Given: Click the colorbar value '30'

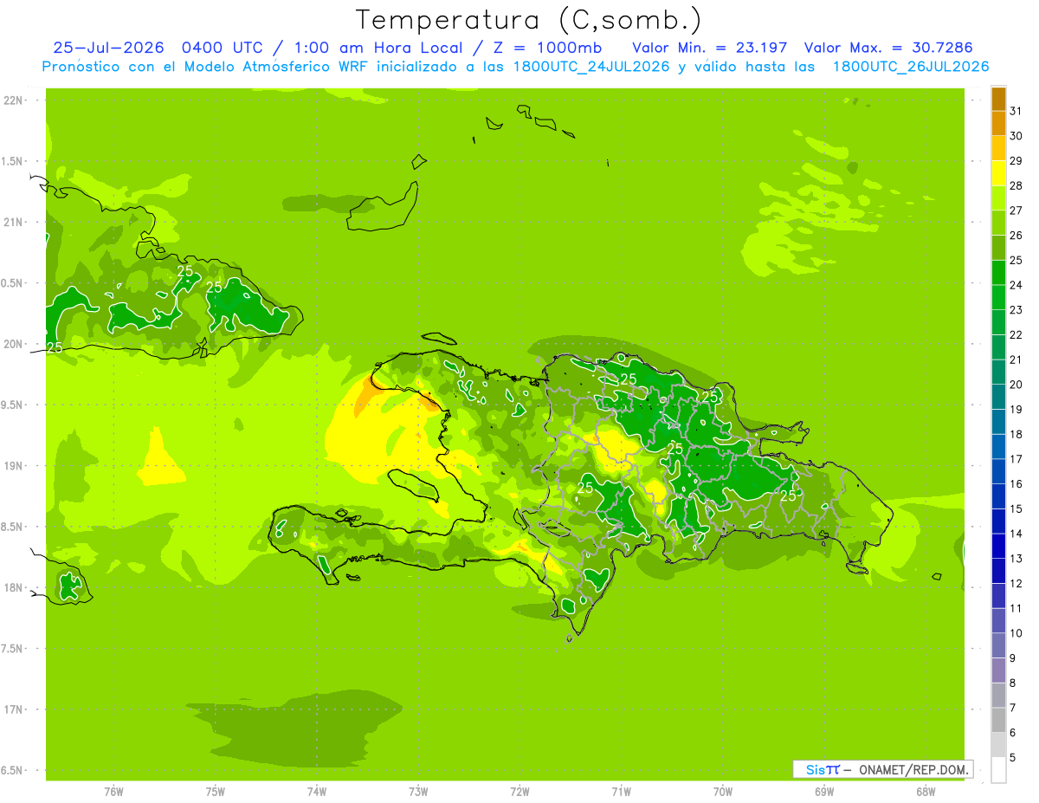Looking at the screenshot, I should (1016, 136).
